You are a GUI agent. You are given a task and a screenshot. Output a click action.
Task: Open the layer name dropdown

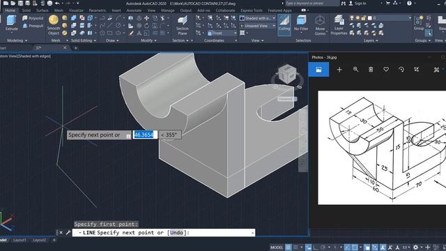[x=380, y=18]
